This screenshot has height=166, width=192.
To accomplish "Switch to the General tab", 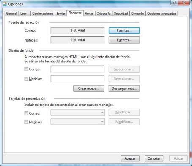I will click(x=11, y=14).
